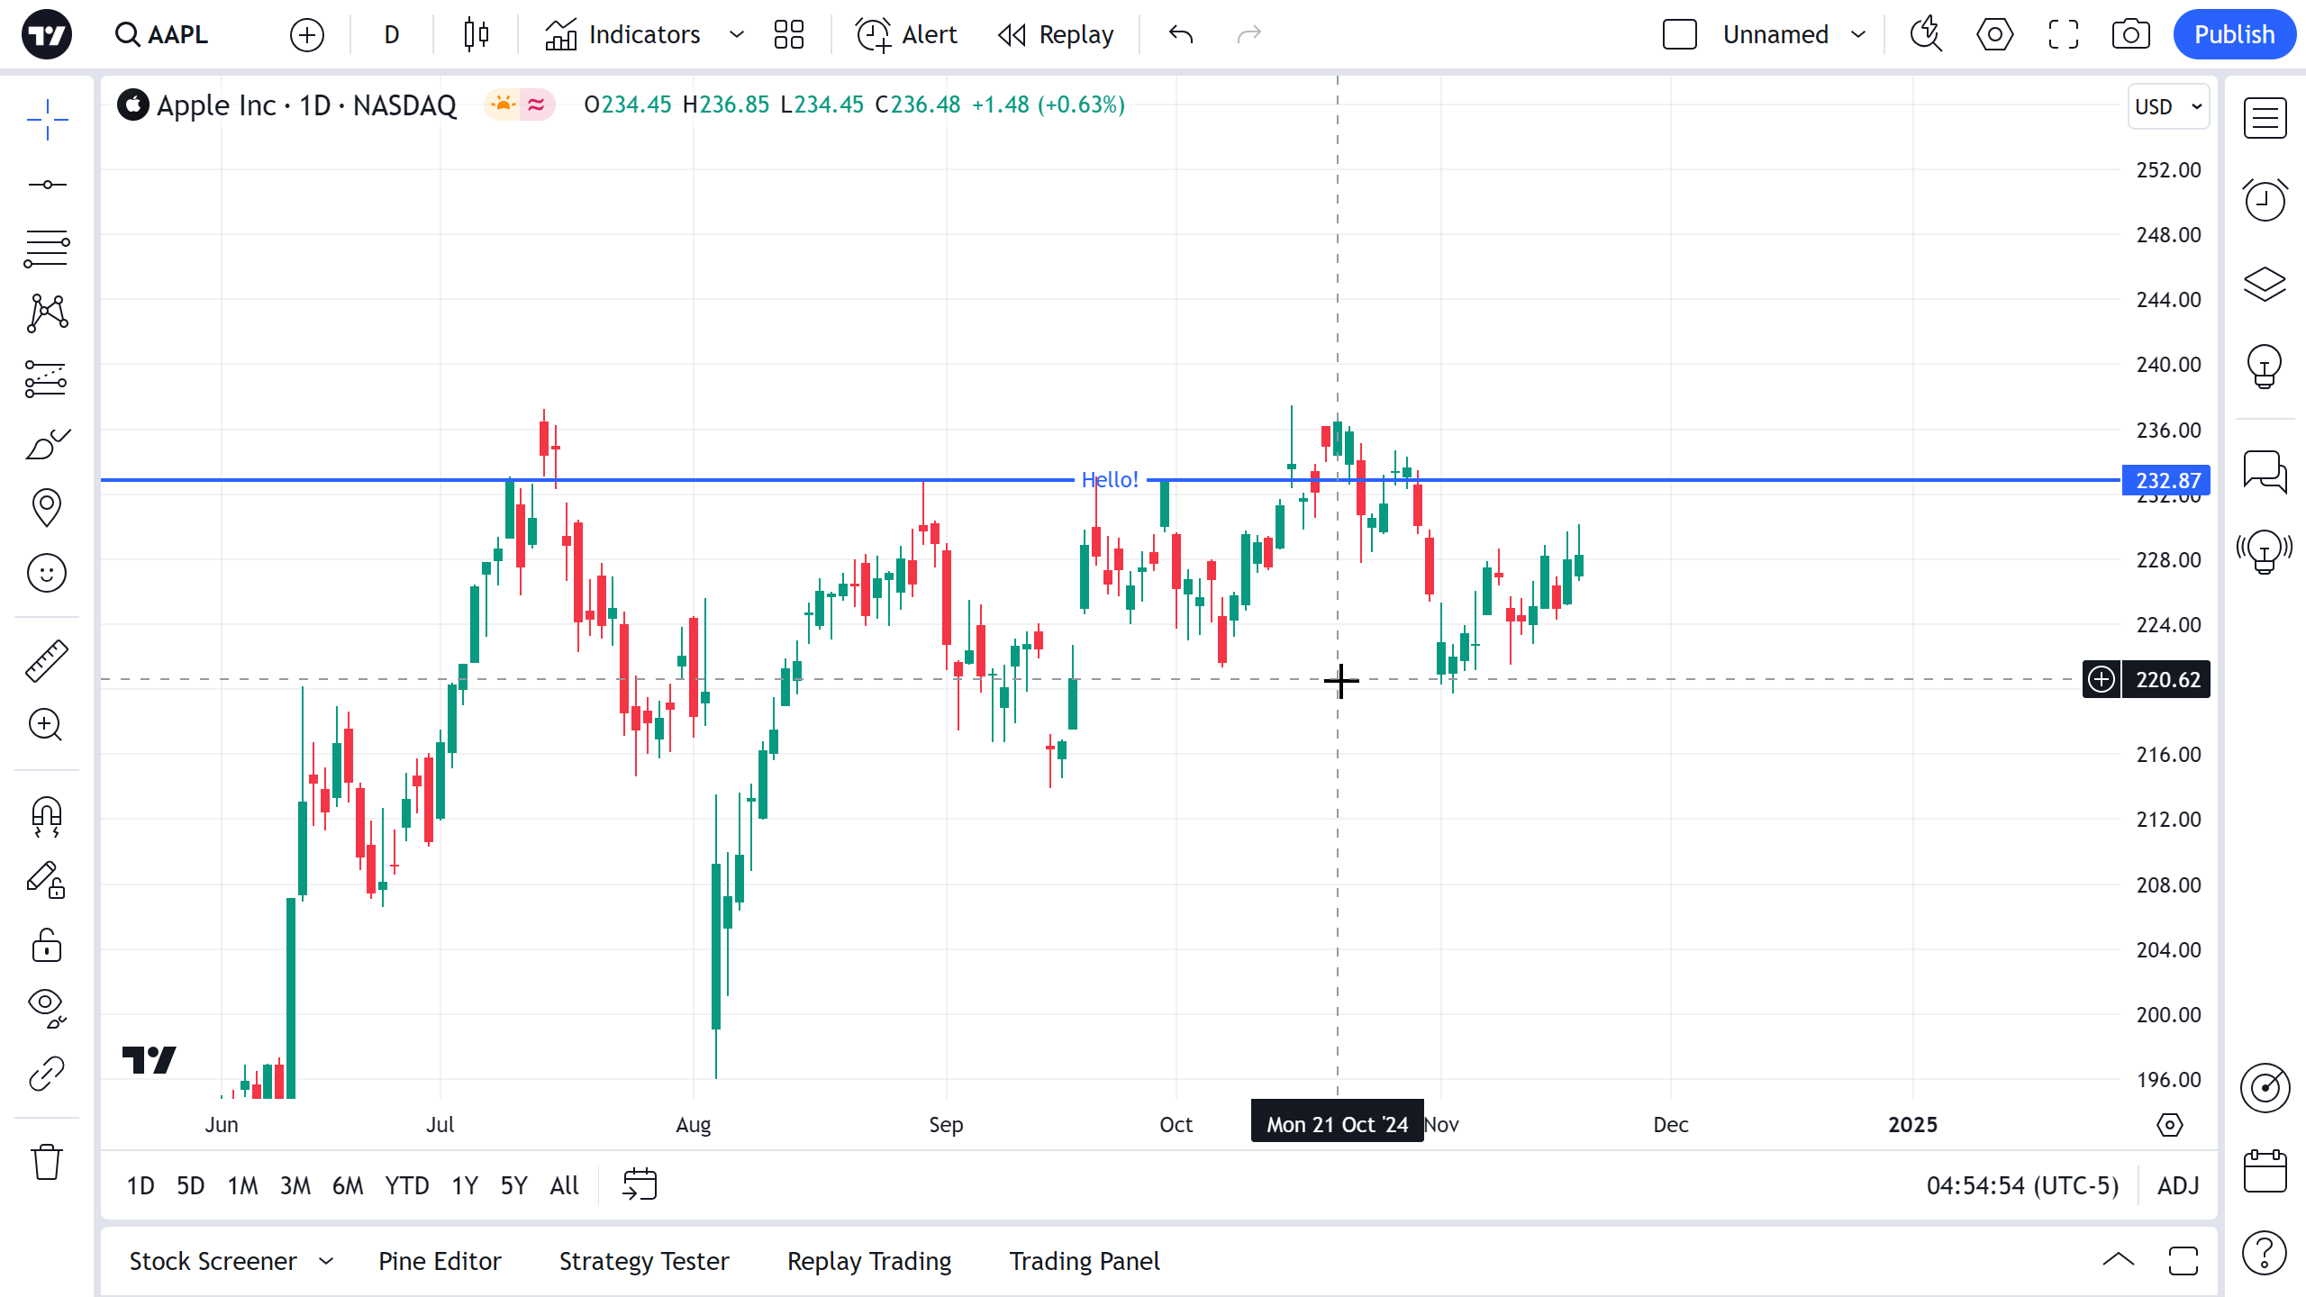Select the 6M time range
Screen dimensions: 2306x1297
tap(348, 1185)
